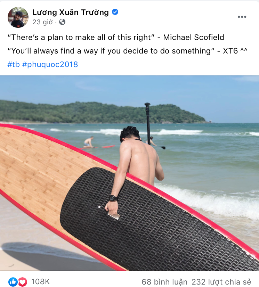Open the #tb hashtag
259x287 pixels.
pos(14,64)
